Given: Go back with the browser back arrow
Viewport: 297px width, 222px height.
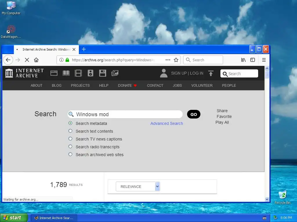Looking at the screenshot, I should (x=8, y=60).
